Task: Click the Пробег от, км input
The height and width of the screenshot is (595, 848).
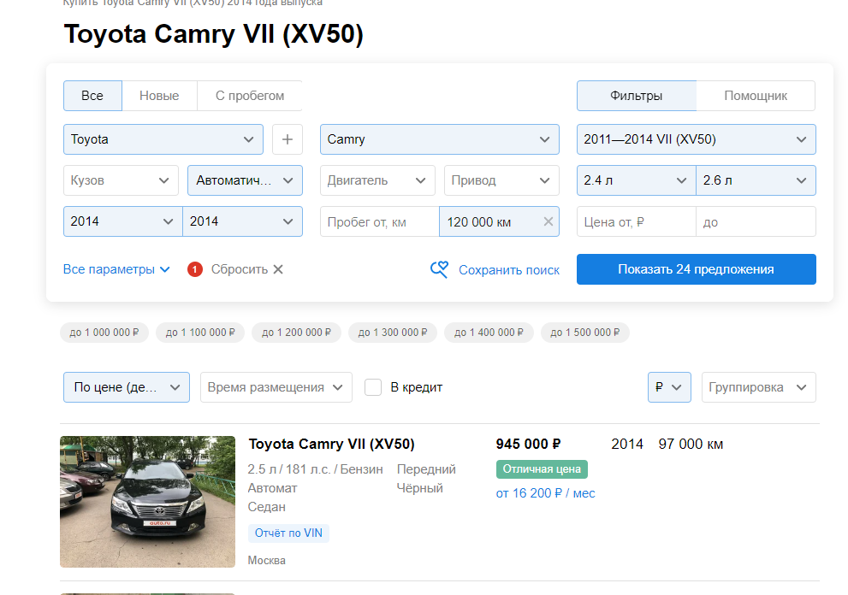Action: pyautogui.click(x=380, y=221)
